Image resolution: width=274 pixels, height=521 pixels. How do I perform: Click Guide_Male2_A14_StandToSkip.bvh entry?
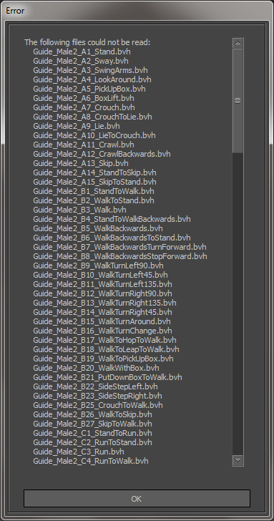tap(94, 172)
